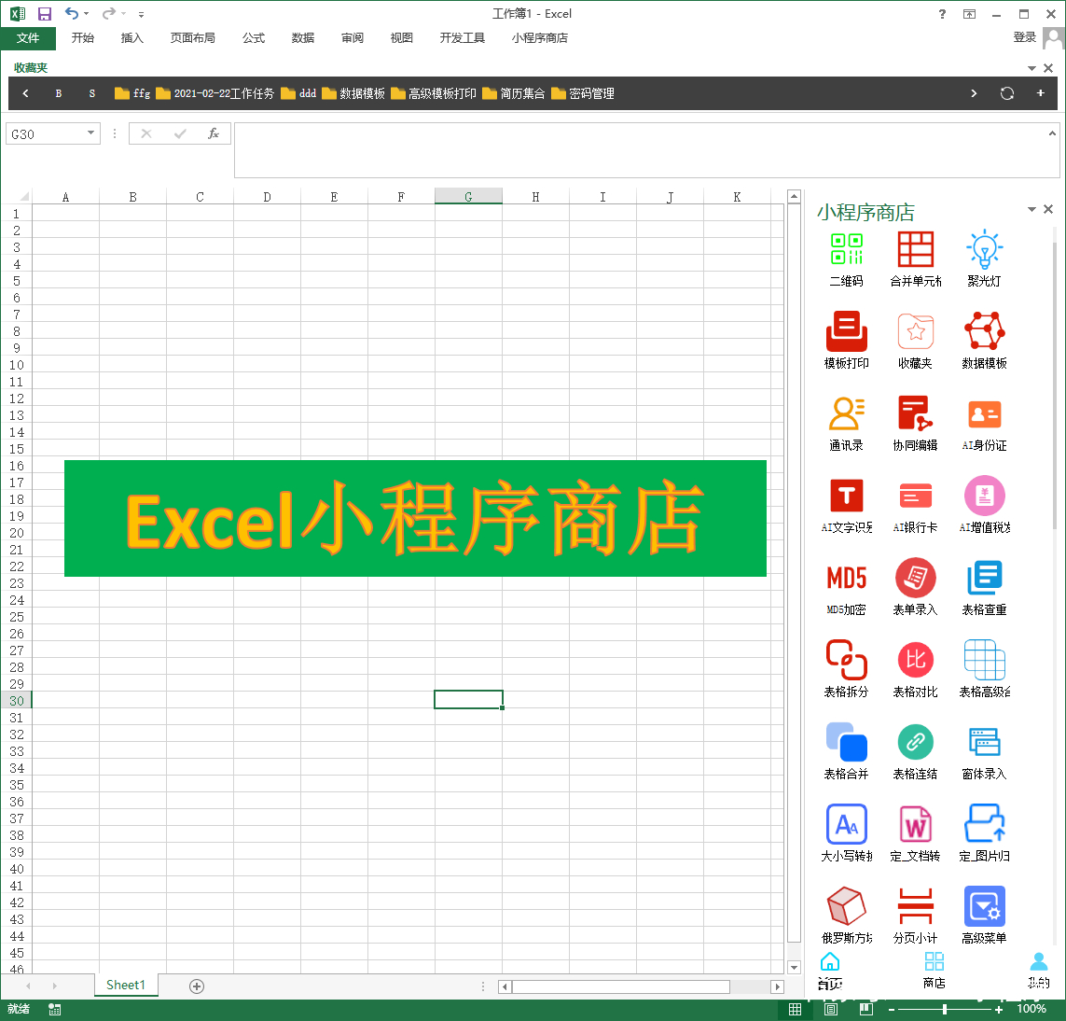Undo the last action
The image size is (1066, 1021).
pos(72,13)
